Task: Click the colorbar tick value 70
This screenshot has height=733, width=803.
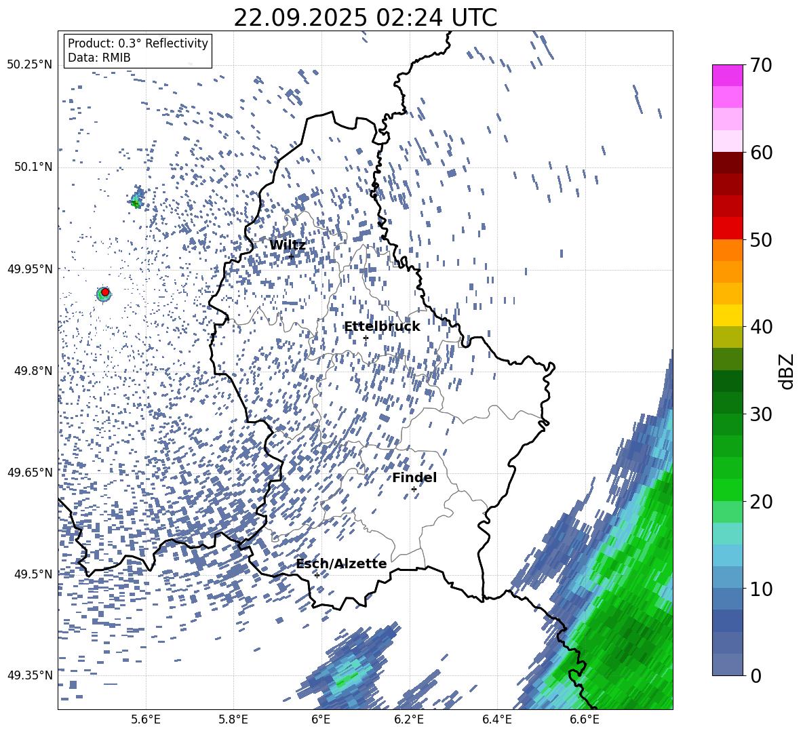Action: coord(761,65)
